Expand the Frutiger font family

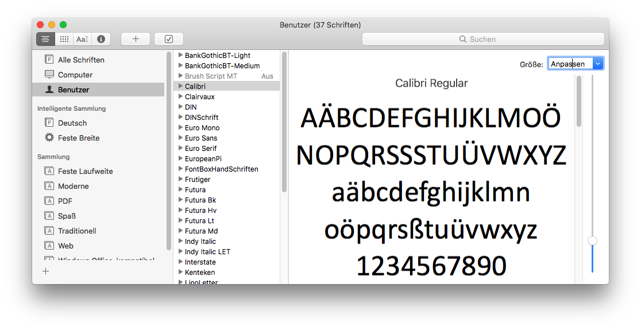point(180,179)
